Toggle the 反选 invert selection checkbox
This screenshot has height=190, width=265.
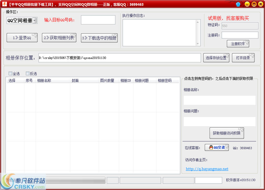click(x=28, y=74)
